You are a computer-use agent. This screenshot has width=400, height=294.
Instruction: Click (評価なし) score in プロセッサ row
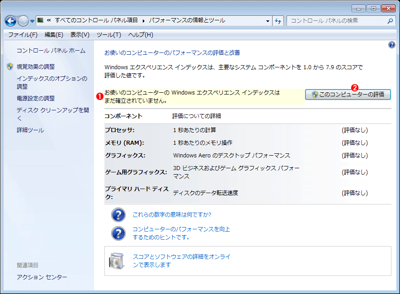pos(355,130)
